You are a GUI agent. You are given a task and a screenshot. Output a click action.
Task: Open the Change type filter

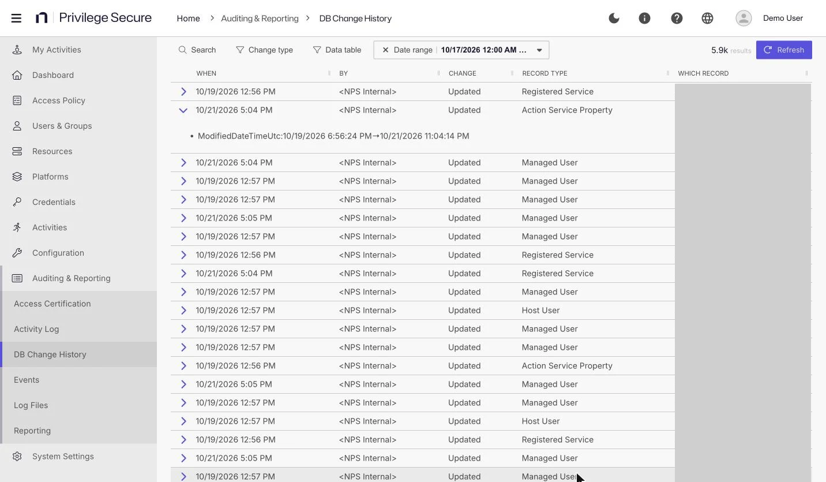click(264, 50)
